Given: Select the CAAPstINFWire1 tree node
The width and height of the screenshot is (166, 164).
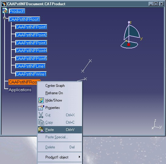Looking at the screenshot, I should tap(31, 74).
